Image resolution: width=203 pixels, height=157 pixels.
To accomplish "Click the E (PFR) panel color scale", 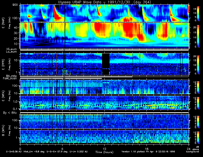I will click(190, 64).
